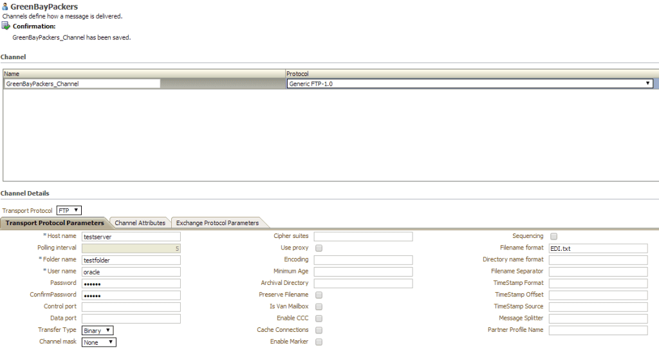Click the TimeStamp Offset field
The height and width of the screenshot is (357, 659).
coord(598,295)
